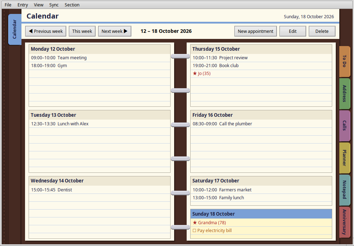Tick the Pay electricity bill checkbox
354x246 pixels.
tap(195, 231)
